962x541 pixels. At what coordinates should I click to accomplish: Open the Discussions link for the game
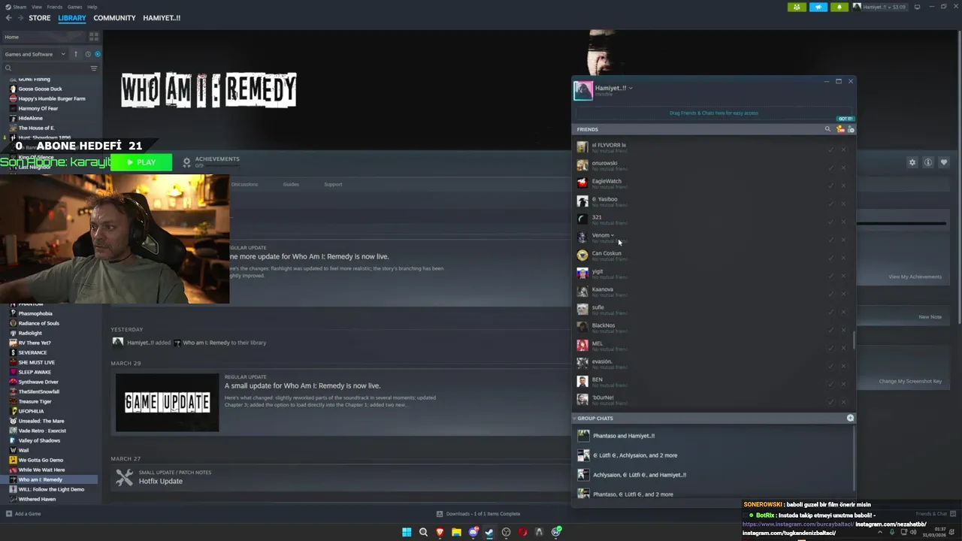pos(244,184)
